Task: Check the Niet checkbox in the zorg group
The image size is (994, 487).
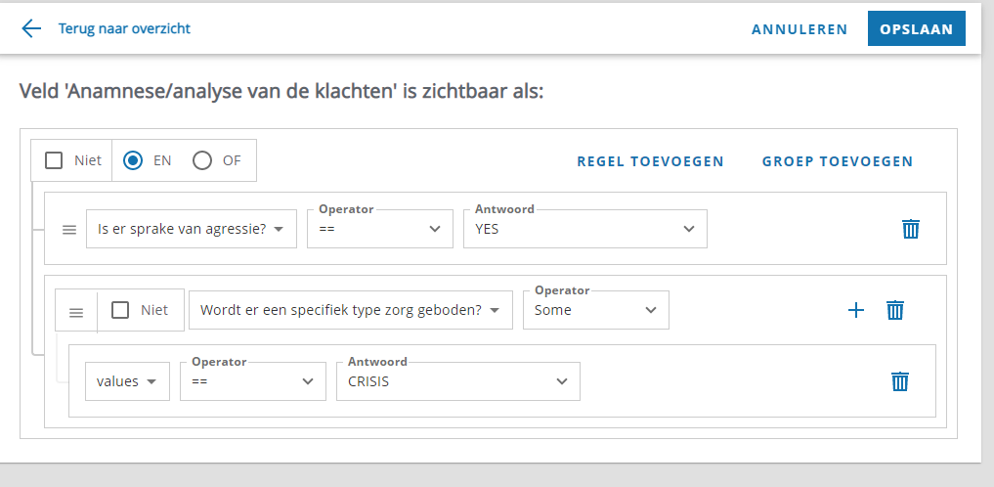Action: click(120, 310)
